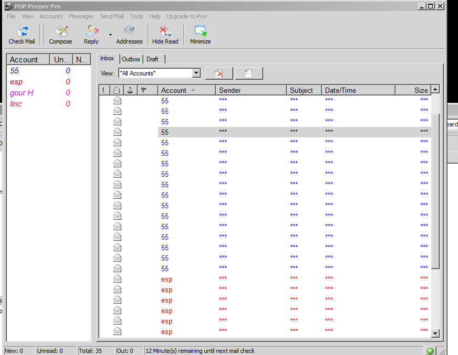The height and width of the screenshot is (355, 458).
Task: Open the Messages menu
Action: tap(81, 16)
